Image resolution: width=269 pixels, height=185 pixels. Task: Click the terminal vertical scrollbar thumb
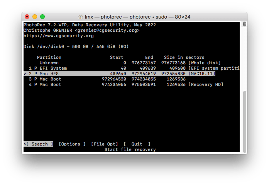pos(245,122)
